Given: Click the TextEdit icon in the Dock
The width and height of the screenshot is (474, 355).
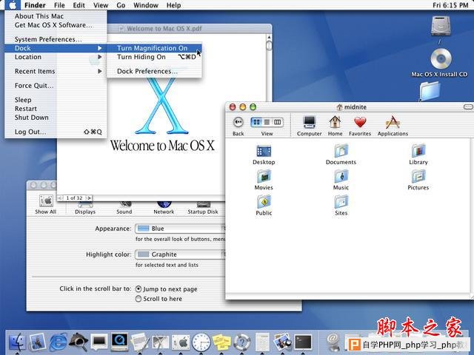Looking at the screenshot, I should click(140, 343).
